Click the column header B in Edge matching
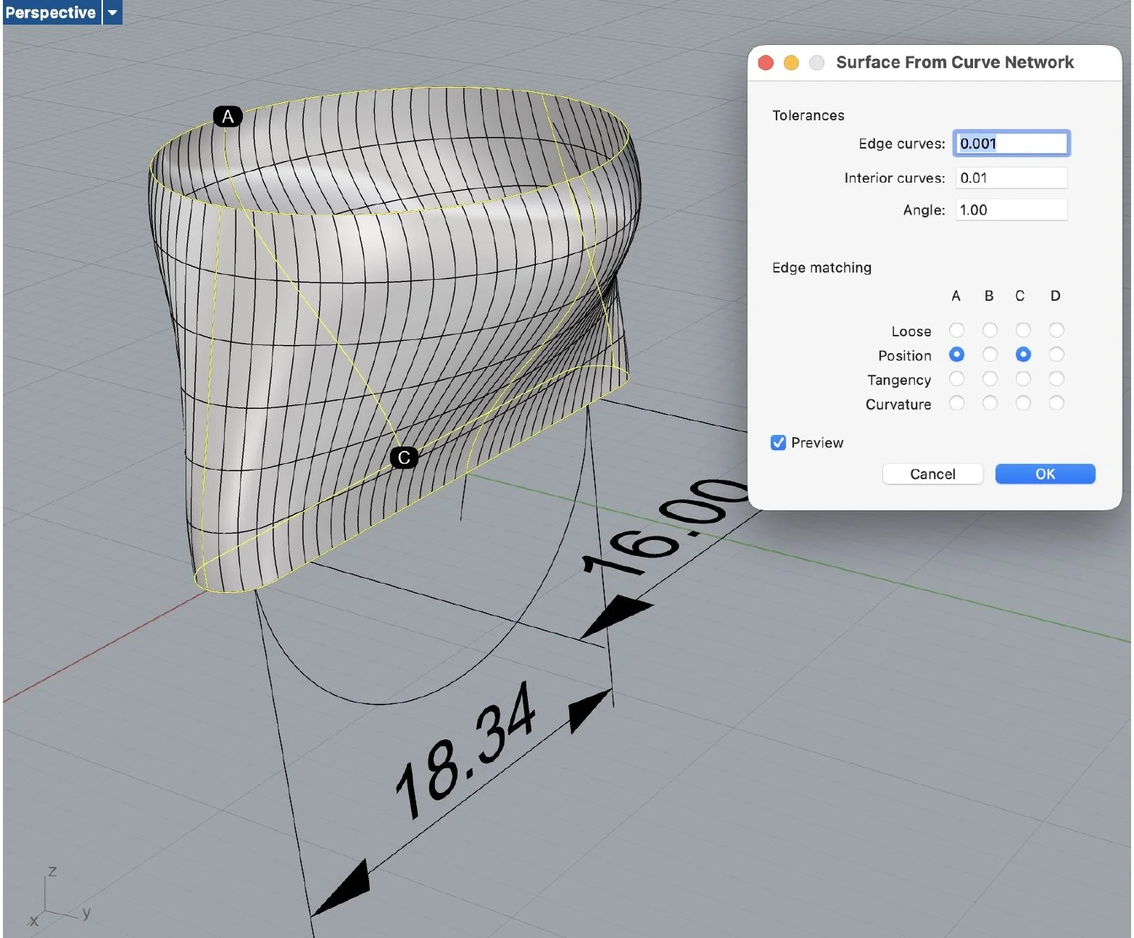 pyautogui.click(x=989, y=296)
